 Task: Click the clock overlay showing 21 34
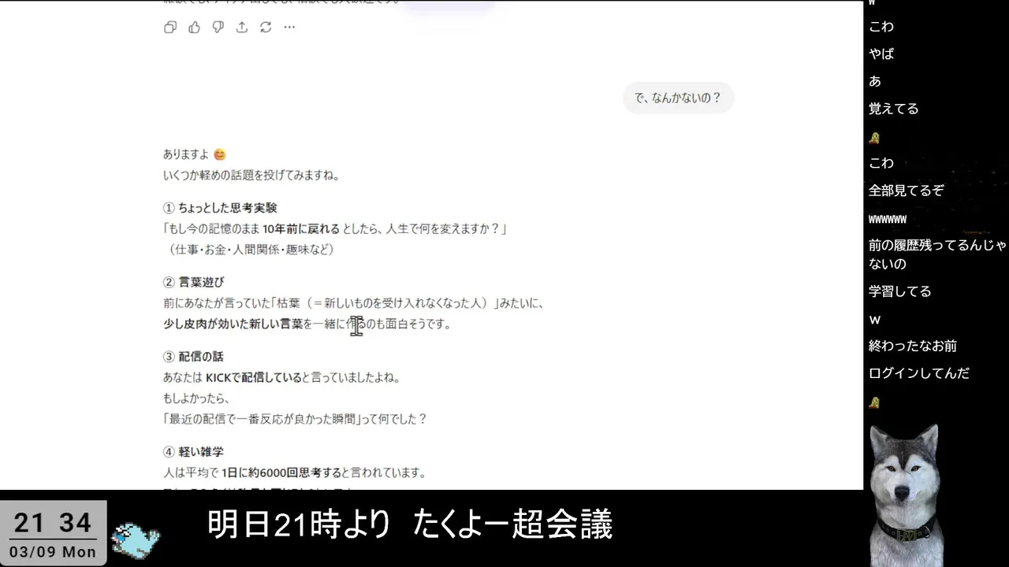point(53,522)
